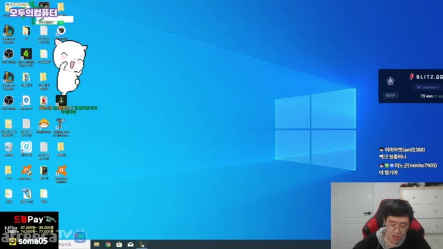This screenshot has width=443, height=249.
Task: Open the round black bird icon shortcut
Action: (x=61, y=30)
